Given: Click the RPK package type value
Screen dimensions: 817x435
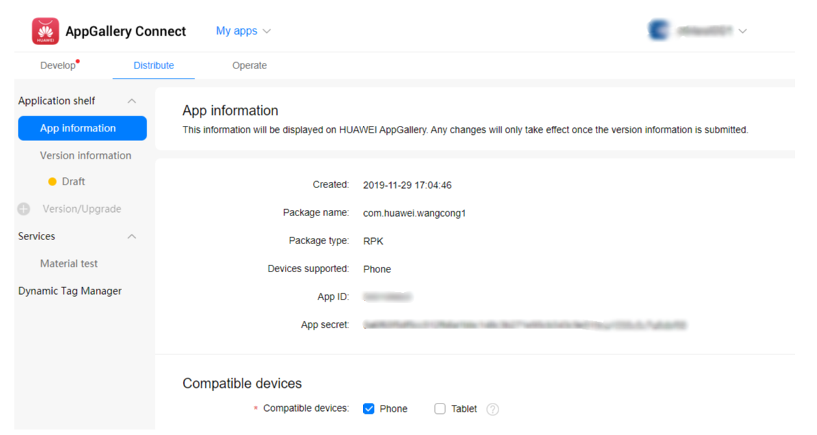Looking at the screenshot, I should tap(373, 241).
